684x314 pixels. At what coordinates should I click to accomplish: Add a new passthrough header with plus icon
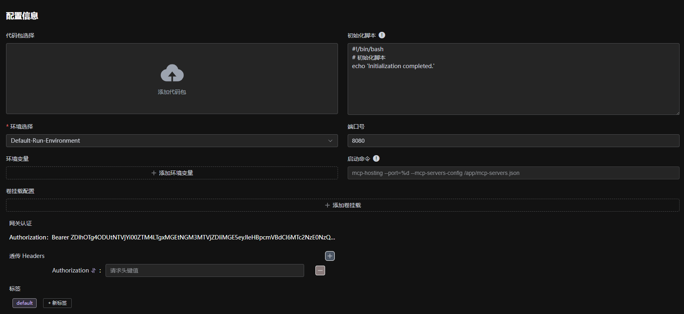coord(330,256)
